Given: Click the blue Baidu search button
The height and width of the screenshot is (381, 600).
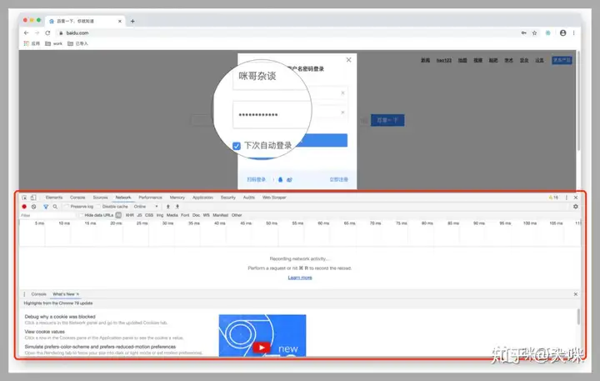Looking at the screenshot, I should tap(387, 120).
